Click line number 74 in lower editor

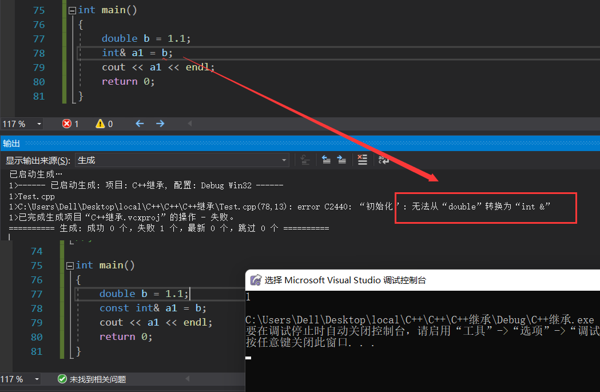37,251
